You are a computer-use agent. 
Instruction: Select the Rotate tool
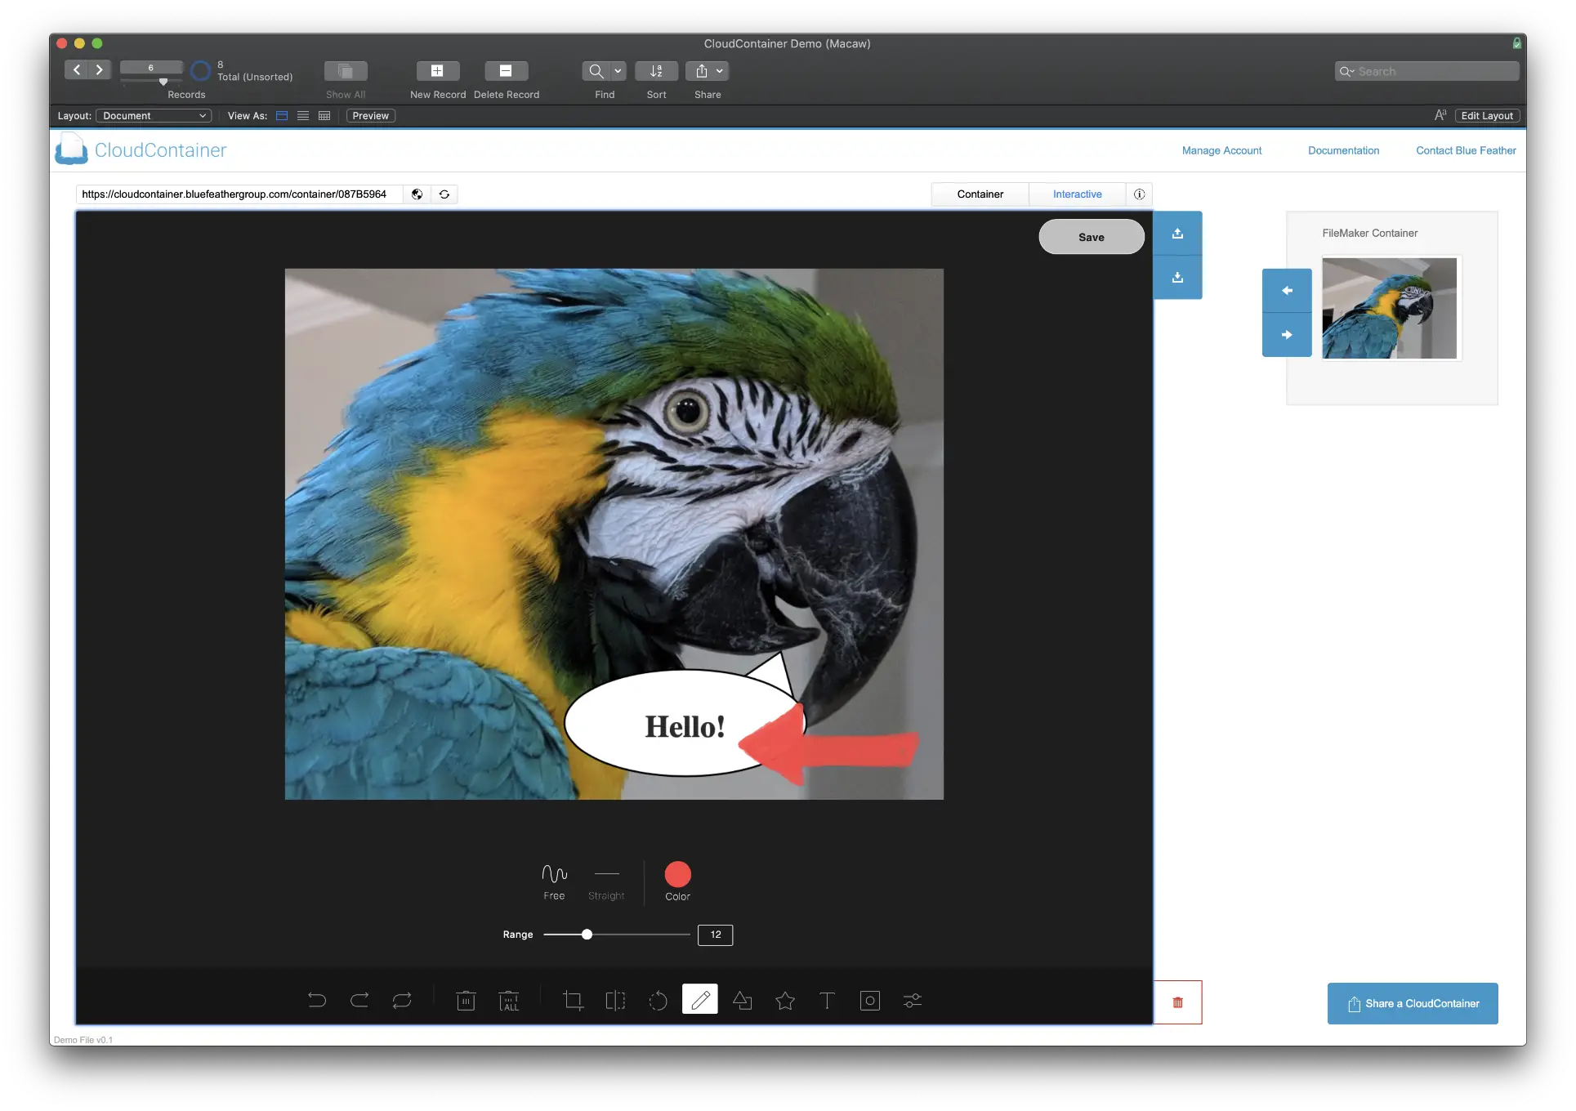click(x=658, y=1001)
